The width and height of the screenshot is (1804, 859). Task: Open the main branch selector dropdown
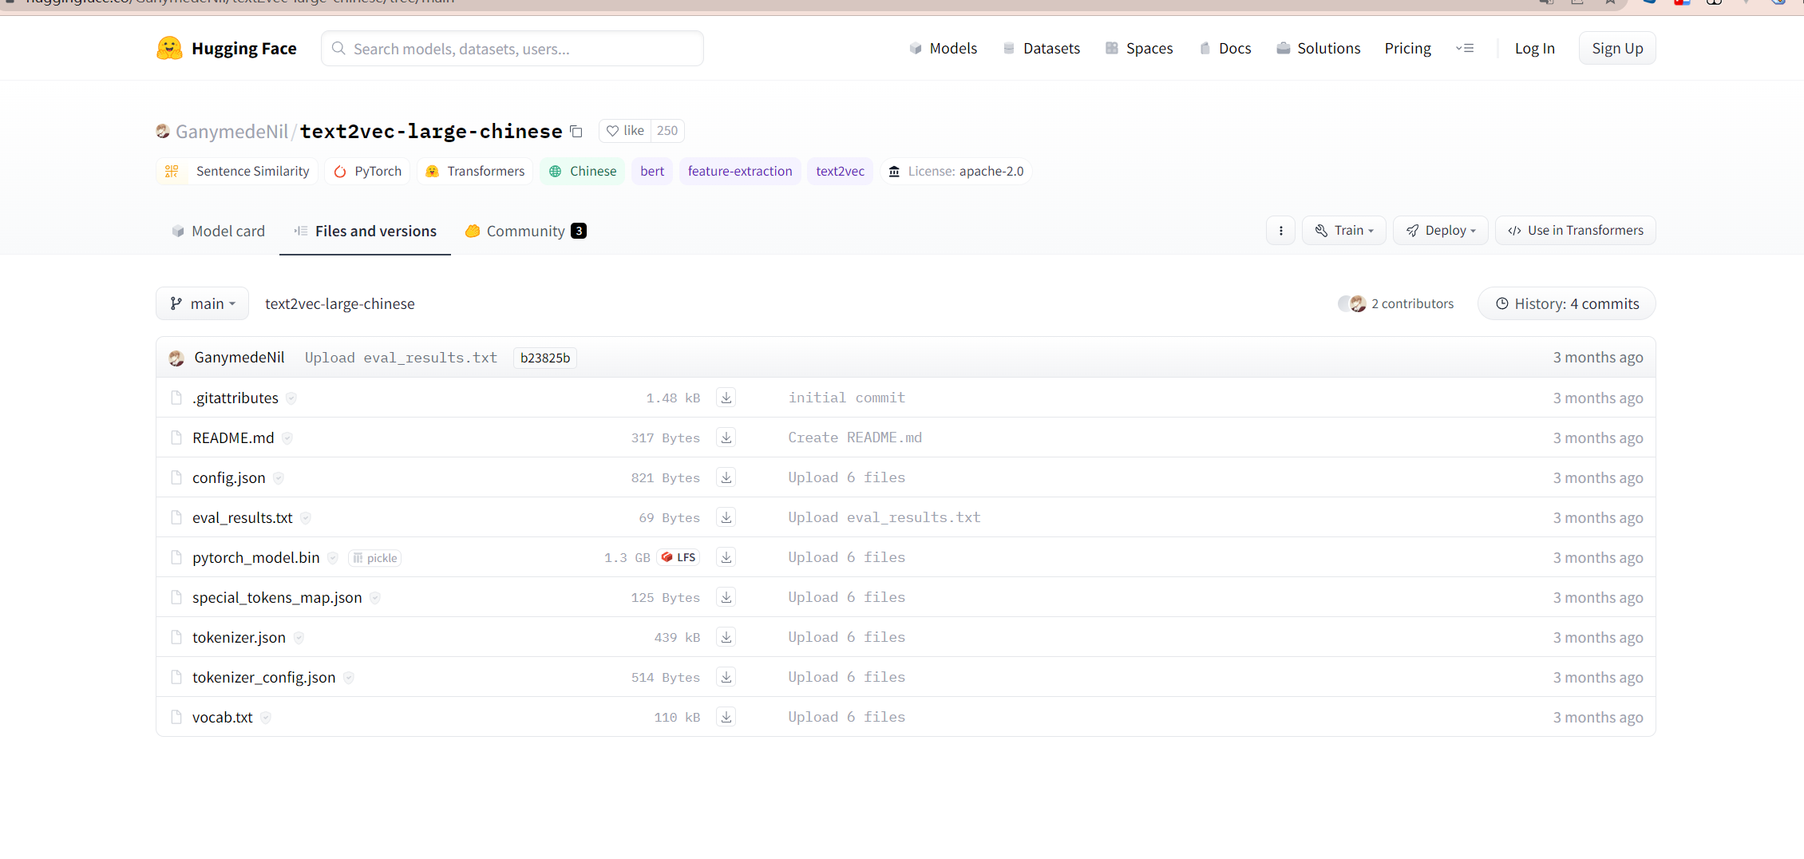point(202,303)
